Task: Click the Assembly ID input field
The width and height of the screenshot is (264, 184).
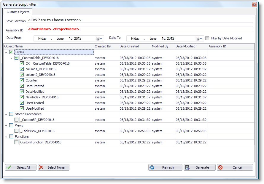Action: coord(140,29)
